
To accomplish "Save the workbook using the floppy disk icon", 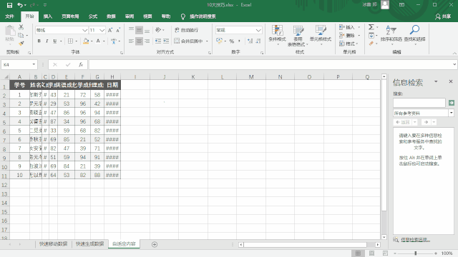I will (9, 5).
